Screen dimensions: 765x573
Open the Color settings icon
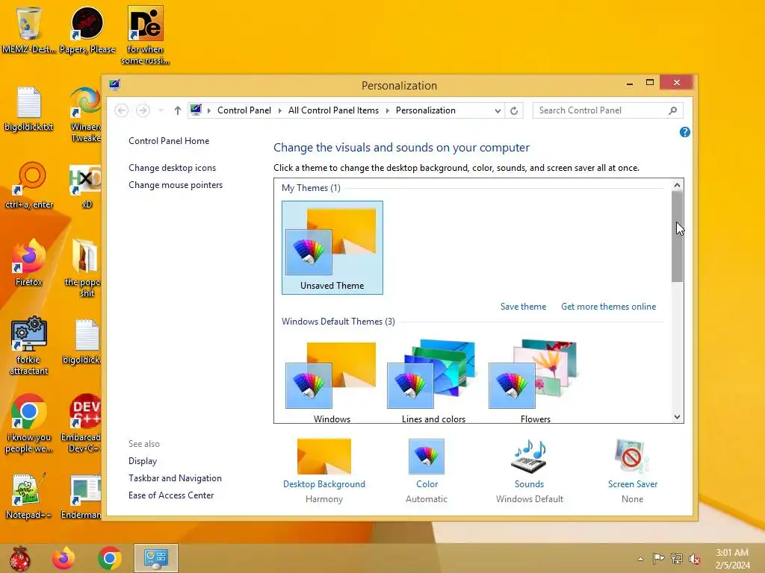[x=427, y=457]
